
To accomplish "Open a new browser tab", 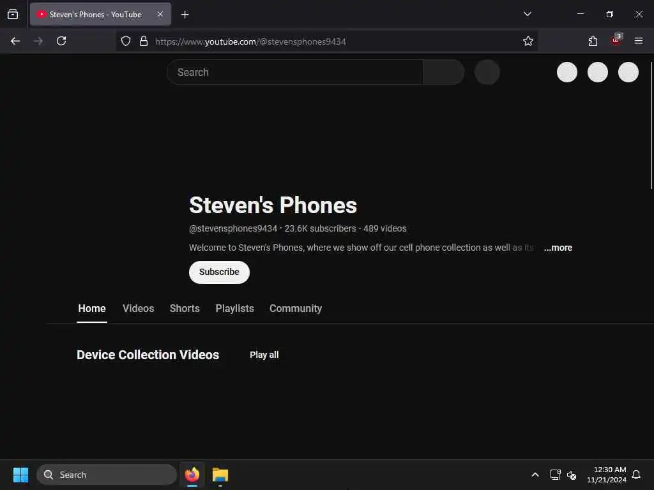I will pyautogui.click(x=185, y=15).
